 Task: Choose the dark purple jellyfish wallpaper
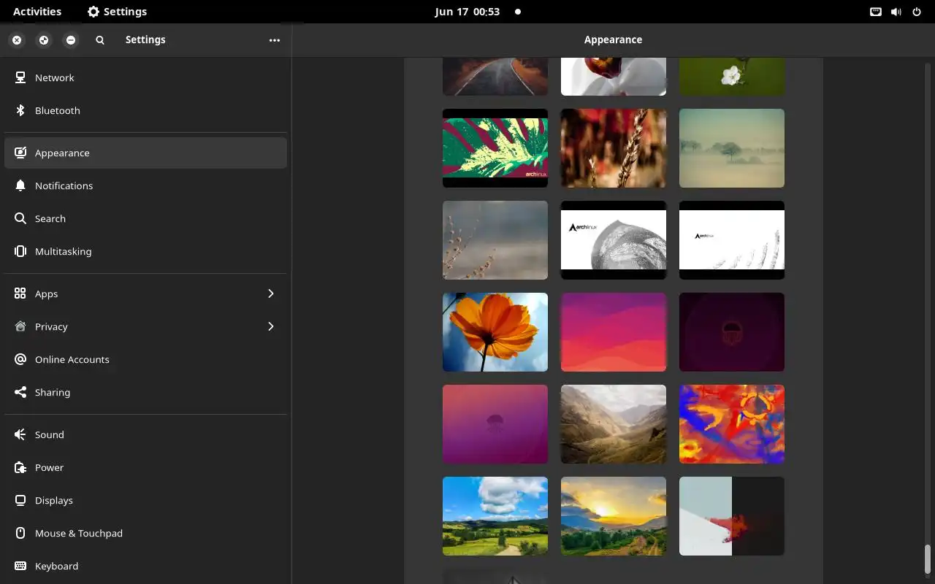pyautogui.click(x=732, y=332)
